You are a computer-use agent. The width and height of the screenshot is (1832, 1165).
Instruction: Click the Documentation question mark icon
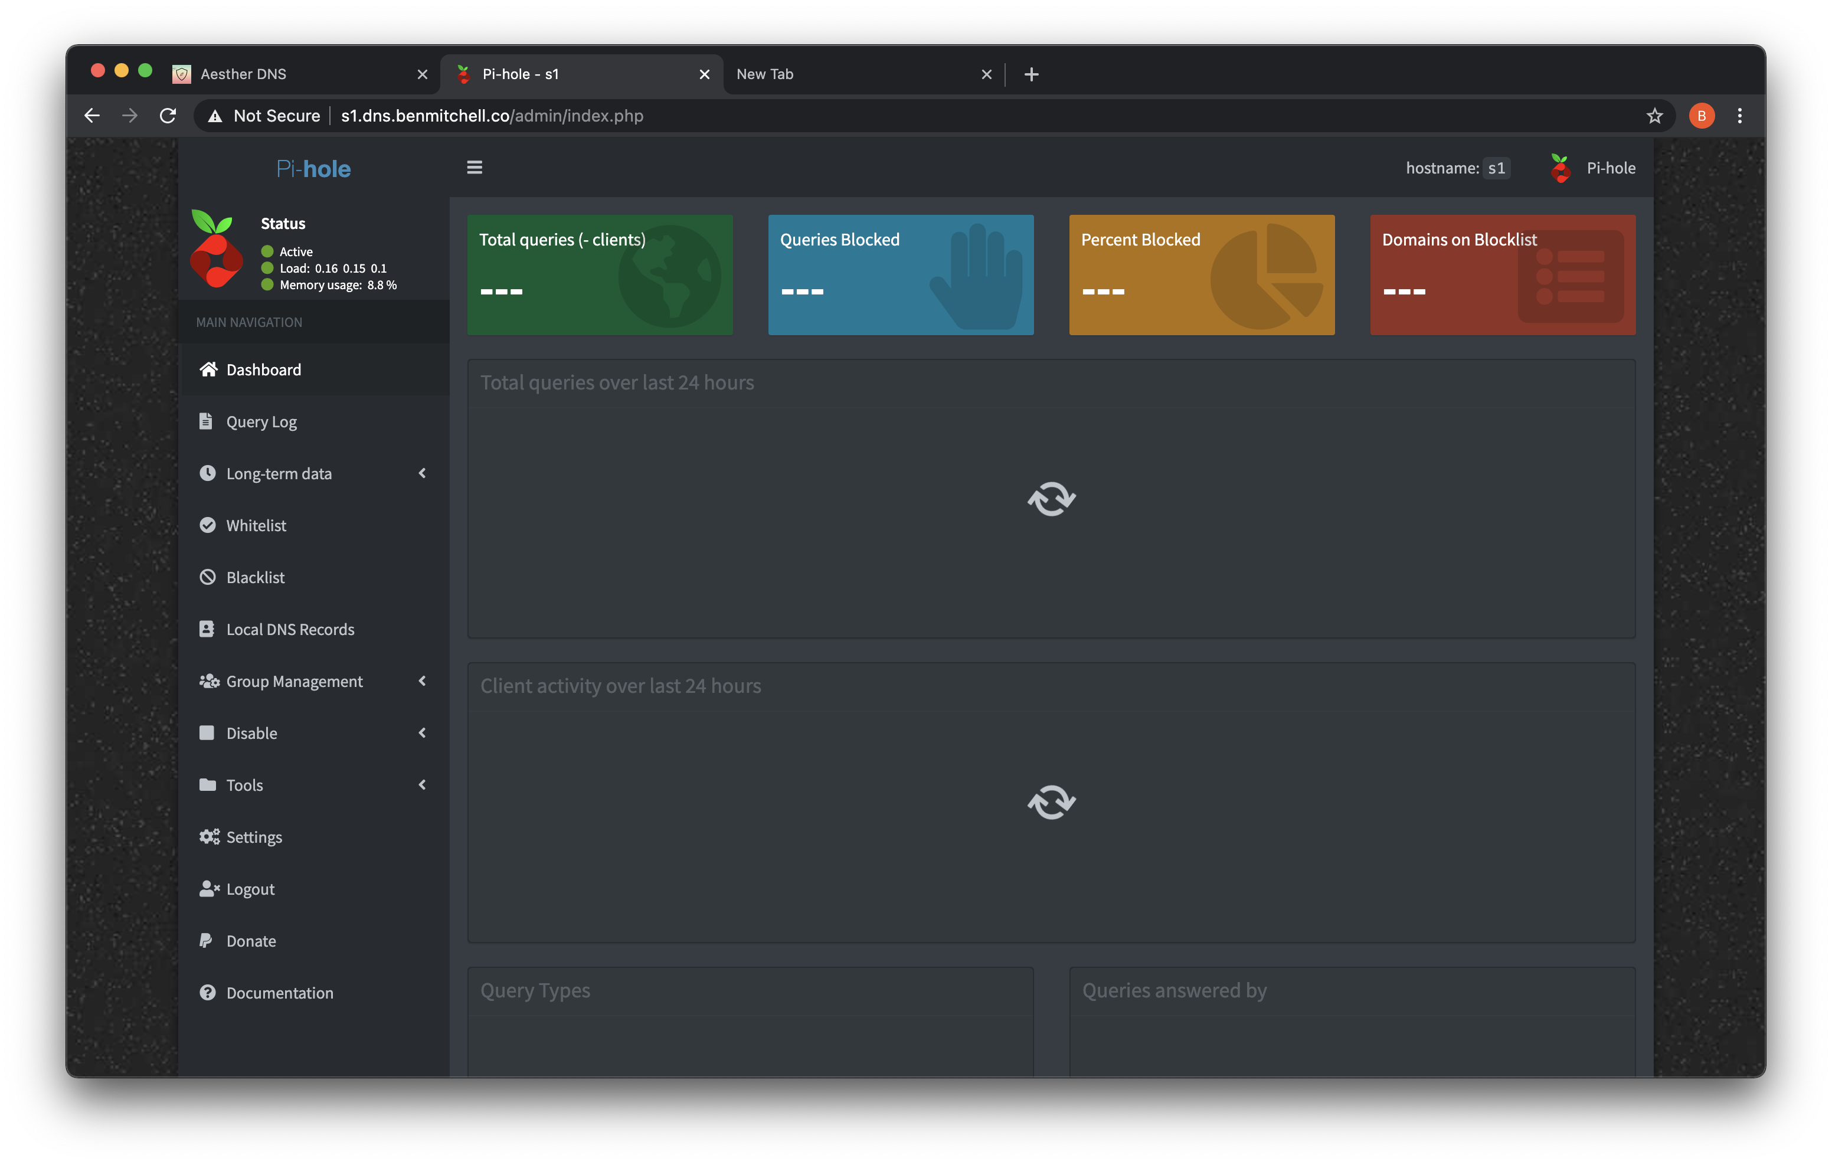click(x=207, y=992)
